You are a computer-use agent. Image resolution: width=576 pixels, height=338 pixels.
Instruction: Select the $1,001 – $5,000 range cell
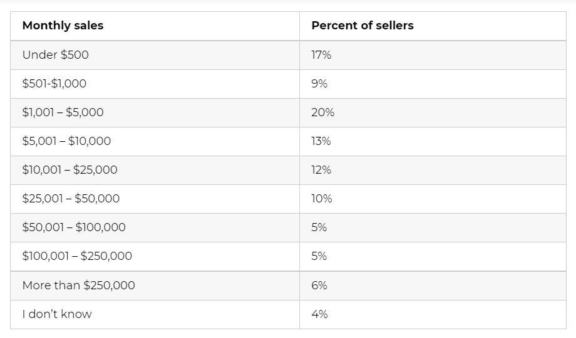tap(63, 112)
